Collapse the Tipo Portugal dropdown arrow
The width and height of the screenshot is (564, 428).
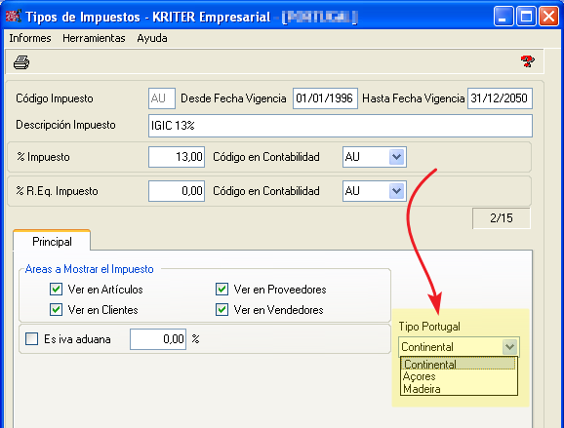pyautogui.click(x=509, y=347)
